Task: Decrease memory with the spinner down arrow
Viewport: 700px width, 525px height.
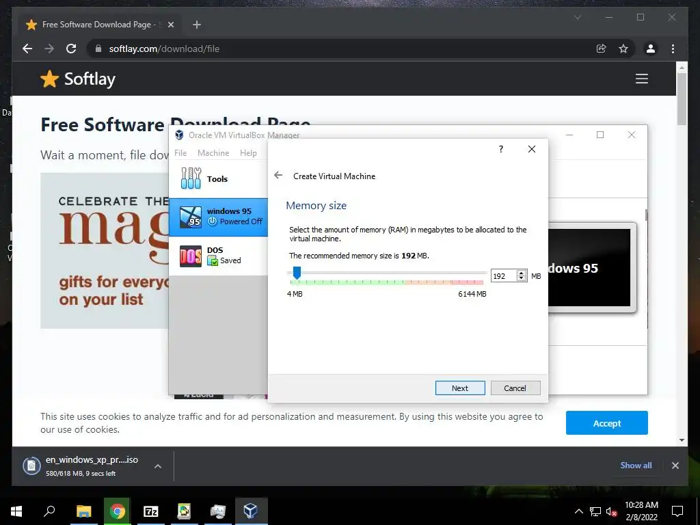Action: click(521, 279)
